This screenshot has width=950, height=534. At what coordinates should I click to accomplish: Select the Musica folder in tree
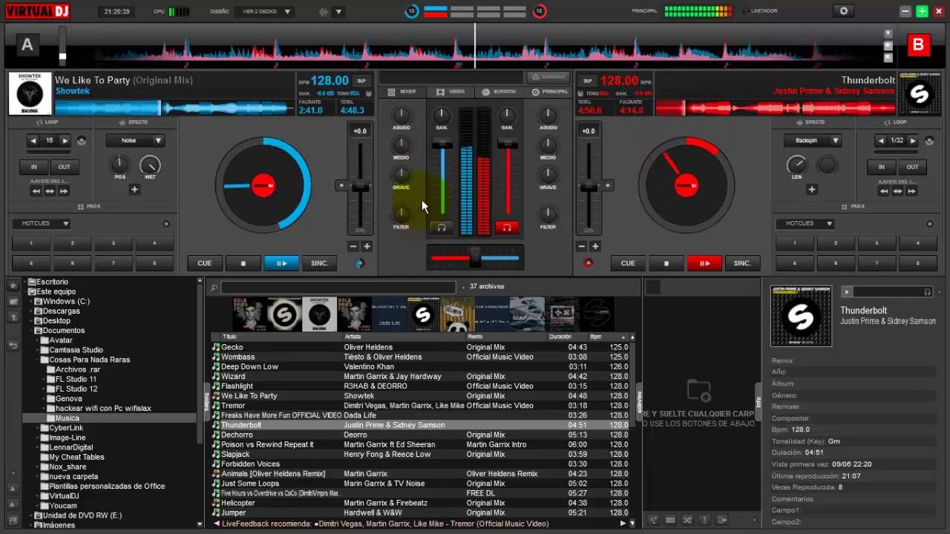point(67,418)
